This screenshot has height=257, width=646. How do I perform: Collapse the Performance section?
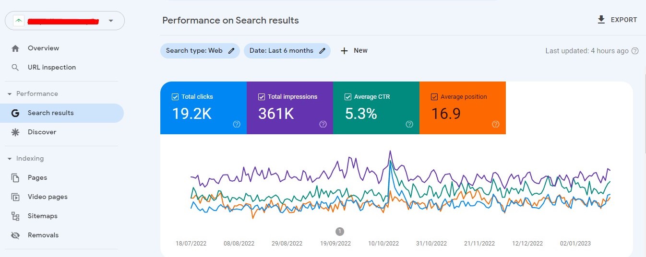(10, 94)
